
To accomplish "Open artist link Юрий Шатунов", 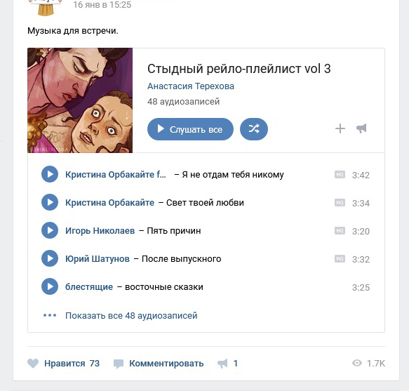I will [x=98, y=259].
